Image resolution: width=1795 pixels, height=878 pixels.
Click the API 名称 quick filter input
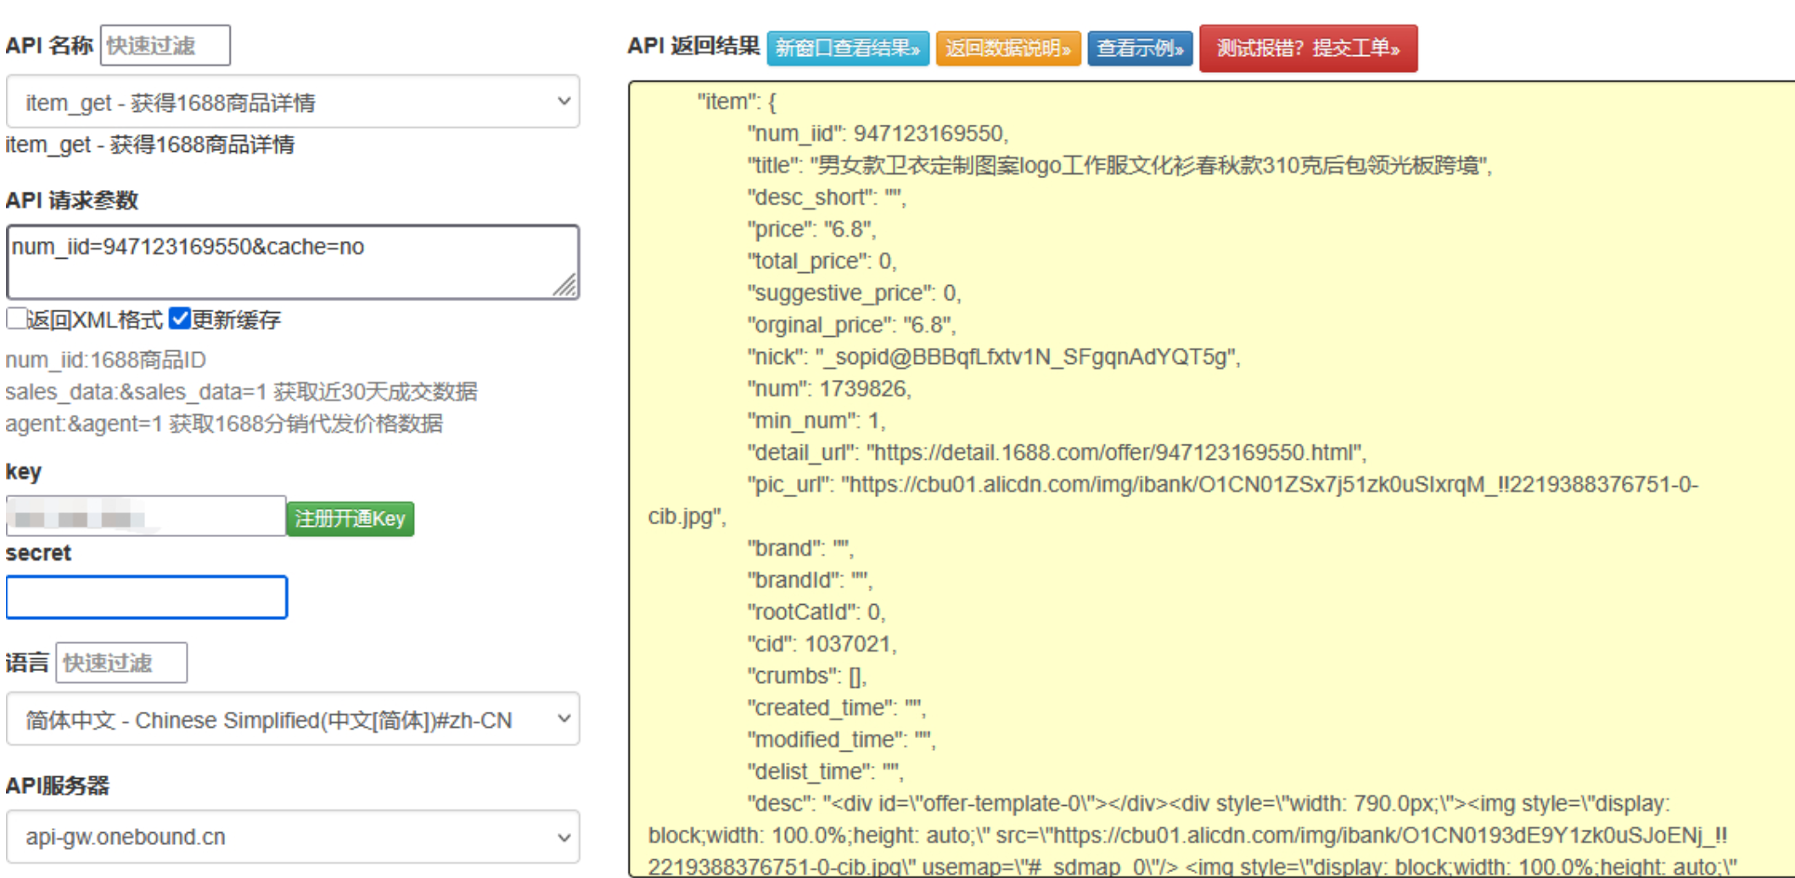pyautogui.click(x=165, y=45)
